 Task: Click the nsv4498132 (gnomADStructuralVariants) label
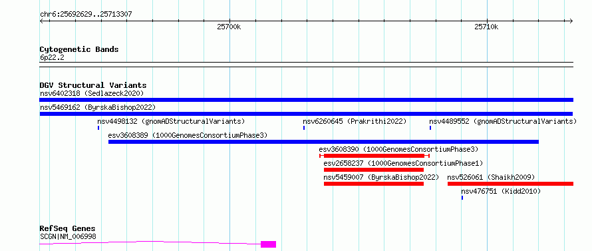coord(171,121)
